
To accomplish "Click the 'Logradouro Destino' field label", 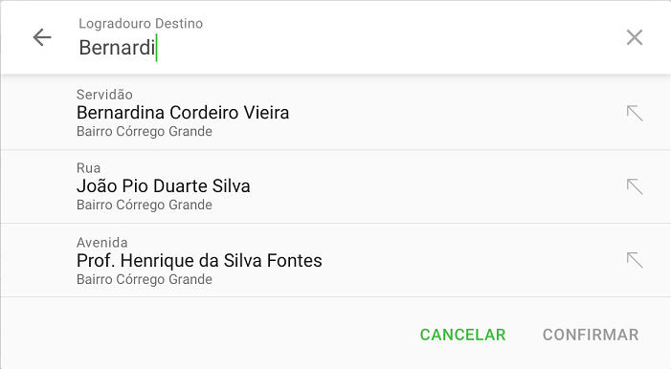I will (141, 24).
